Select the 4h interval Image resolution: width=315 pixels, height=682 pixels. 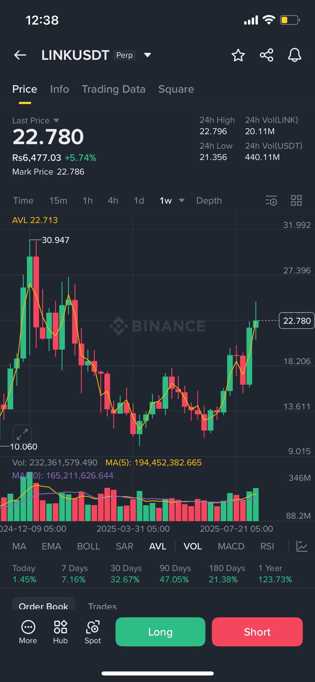click(113, 201)
